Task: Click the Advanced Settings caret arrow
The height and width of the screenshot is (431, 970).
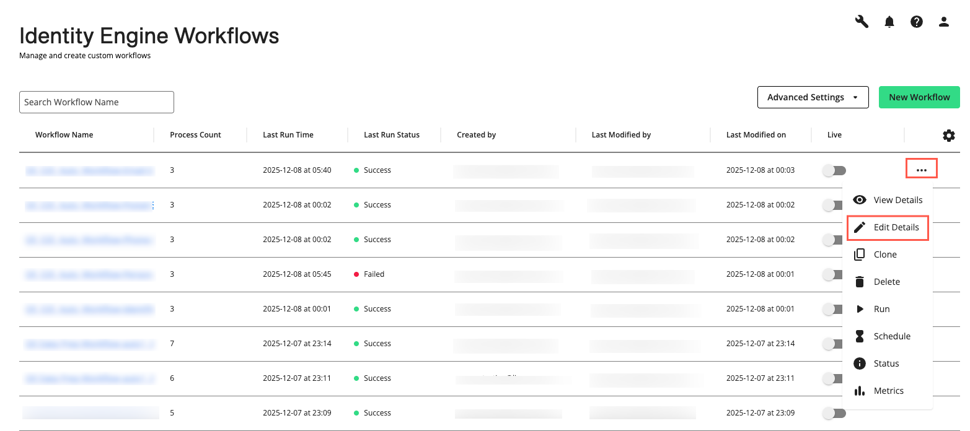Action: coord(857,97)
